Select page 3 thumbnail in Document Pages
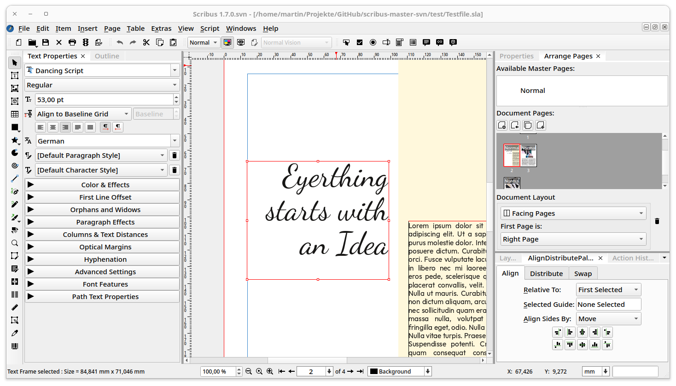The height and width of the screenshot is (386, 676). (x=529, y=156)
